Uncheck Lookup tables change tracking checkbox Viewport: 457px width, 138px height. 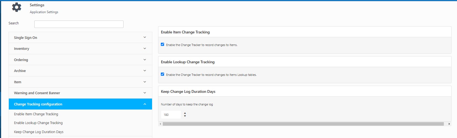(x=162, y=74)
